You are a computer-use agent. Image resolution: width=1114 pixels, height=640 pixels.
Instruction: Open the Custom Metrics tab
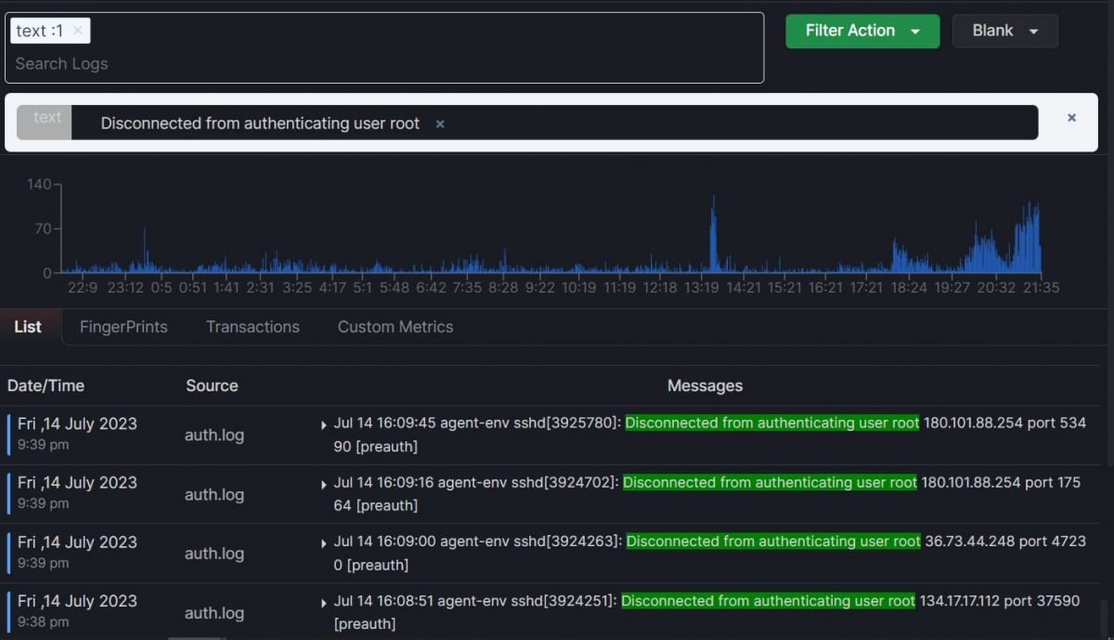tap(395, 326)
